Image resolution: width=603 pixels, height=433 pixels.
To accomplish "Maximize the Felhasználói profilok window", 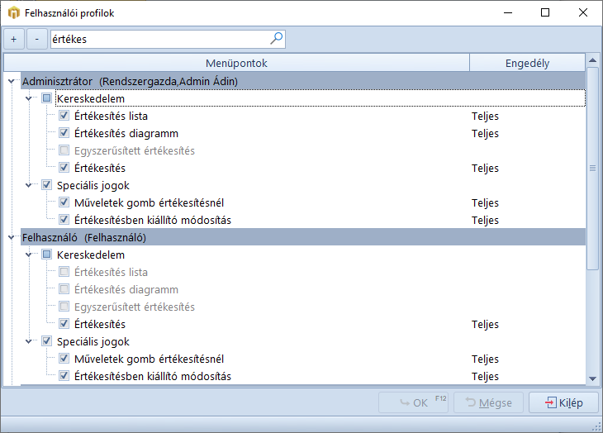I will 545,12.
